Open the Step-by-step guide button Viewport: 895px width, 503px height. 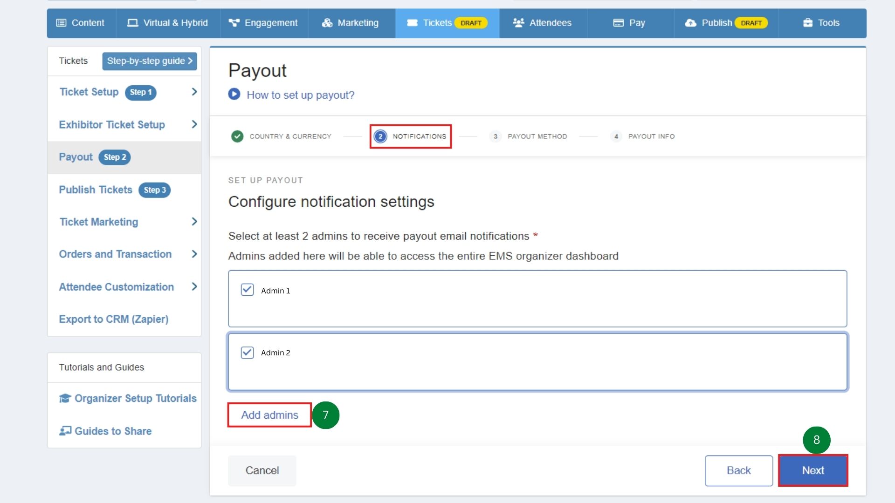[x=149, y=61]
